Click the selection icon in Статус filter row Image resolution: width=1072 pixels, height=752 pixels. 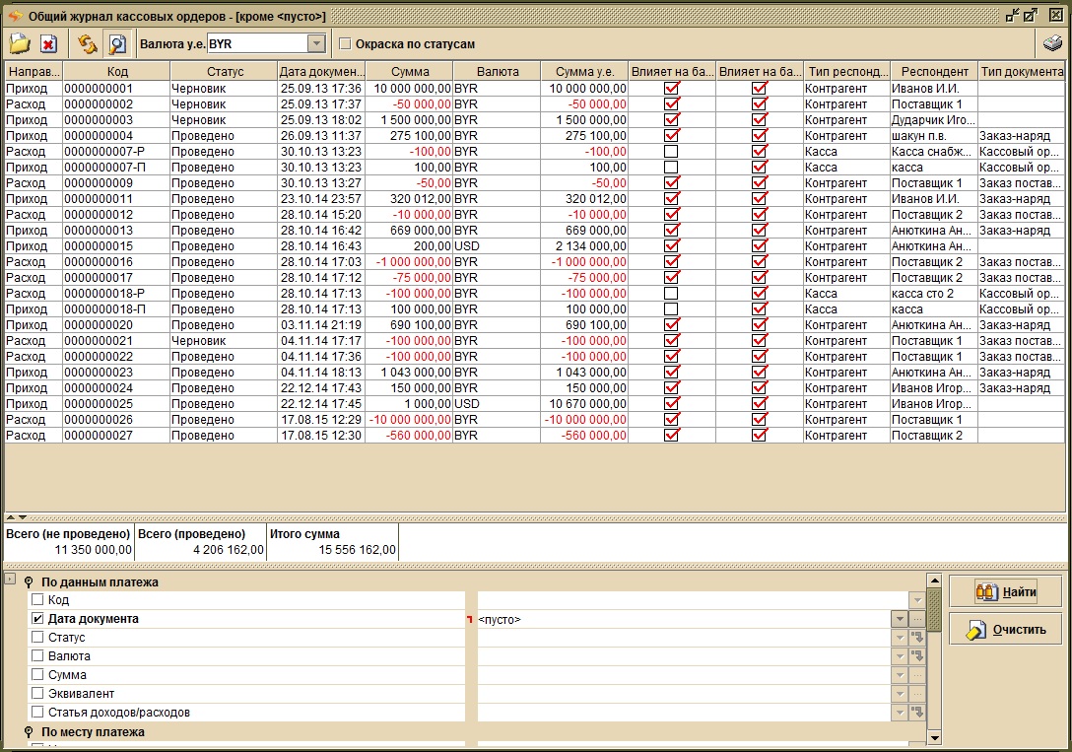coord(917,637)
